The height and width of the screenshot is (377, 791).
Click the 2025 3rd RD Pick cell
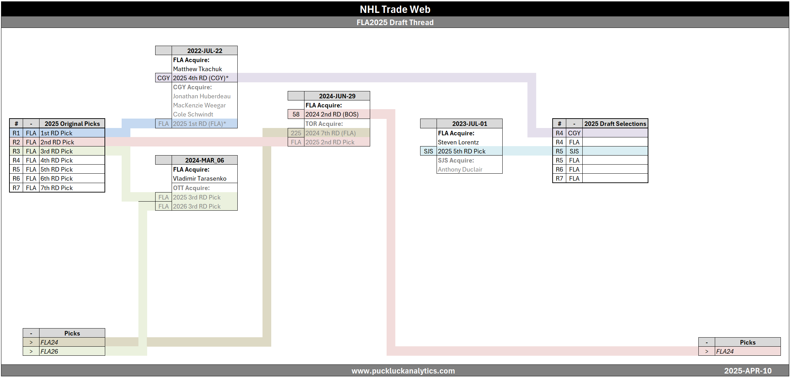pyautogui.click(x=204, y=197)
